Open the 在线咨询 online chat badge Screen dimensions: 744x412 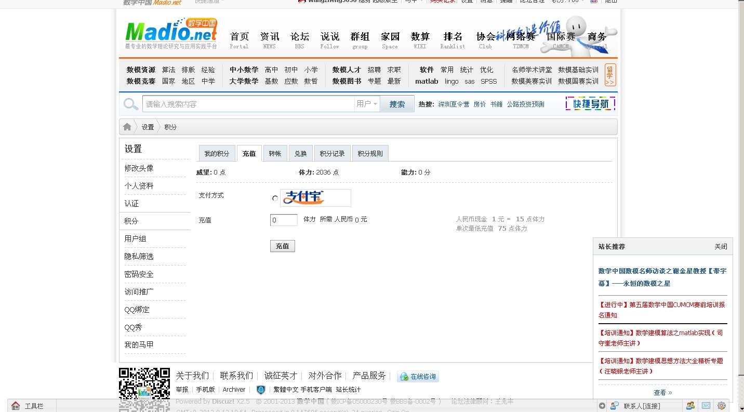418,377
